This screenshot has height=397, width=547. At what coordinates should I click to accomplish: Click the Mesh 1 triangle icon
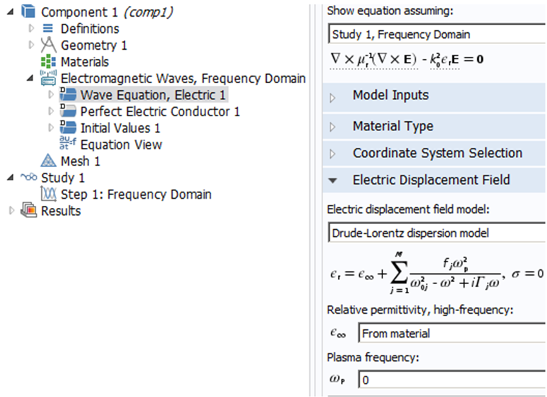pyautogui.click(x=48, y=161)
